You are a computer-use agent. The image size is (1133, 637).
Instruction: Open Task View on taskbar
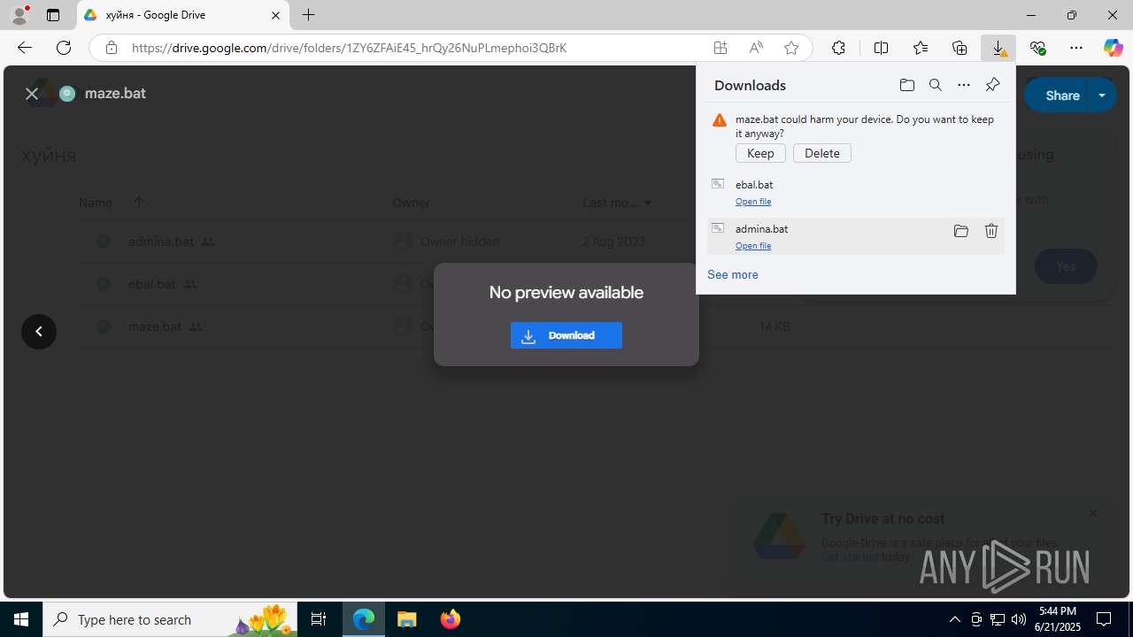(319, 619)
